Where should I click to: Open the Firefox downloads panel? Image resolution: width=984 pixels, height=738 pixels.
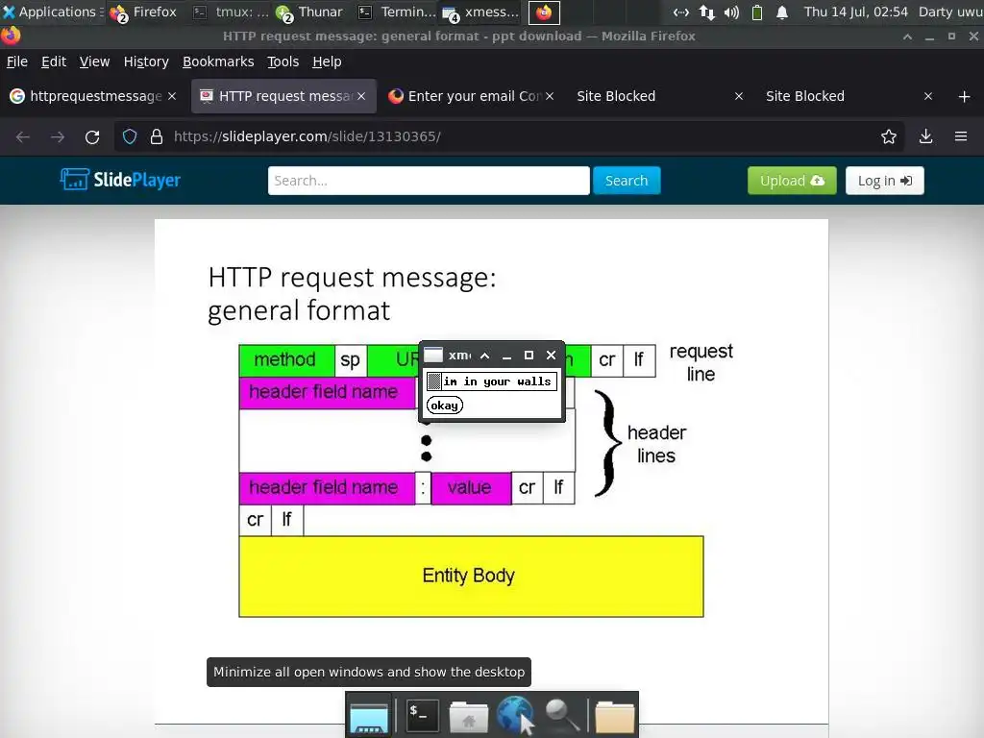tap(925, 136)
